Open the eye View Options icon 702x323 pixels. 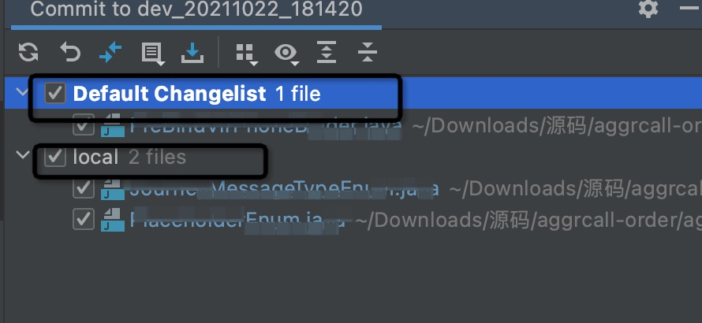coord(286,54)
